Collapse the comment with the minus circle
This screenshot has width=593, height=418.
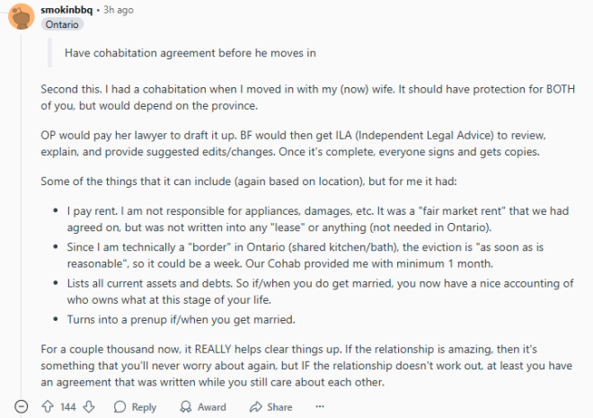[22, 406]
